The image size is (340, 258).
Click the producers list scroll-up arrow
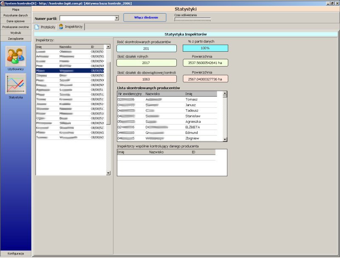click(225, 93)
